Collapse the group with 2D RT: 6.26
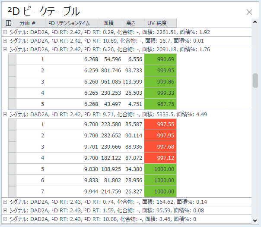 [5, 50]
